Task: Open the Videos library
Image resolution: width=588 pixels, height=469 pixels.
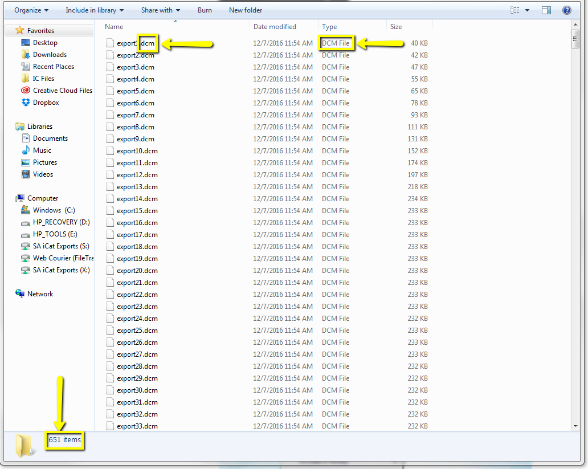Action: 37,174
